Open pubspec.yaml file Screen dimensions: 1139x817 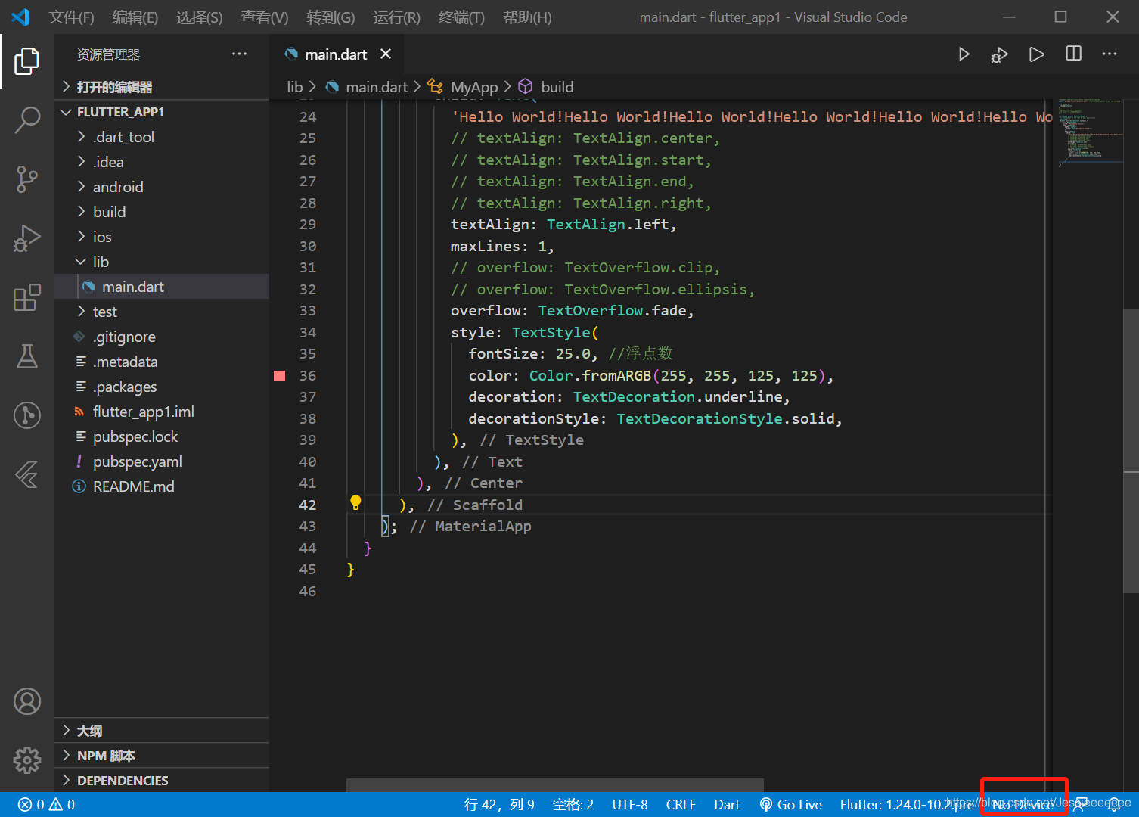[163, 461]
